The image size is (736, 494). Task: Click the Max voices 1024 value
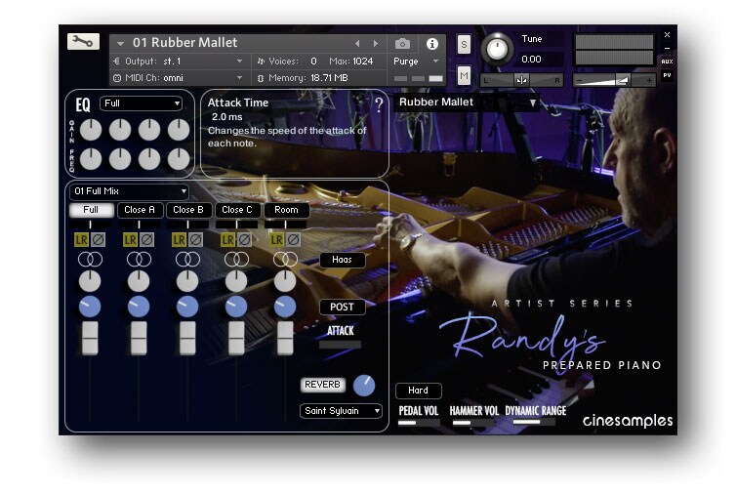(362, 62)
